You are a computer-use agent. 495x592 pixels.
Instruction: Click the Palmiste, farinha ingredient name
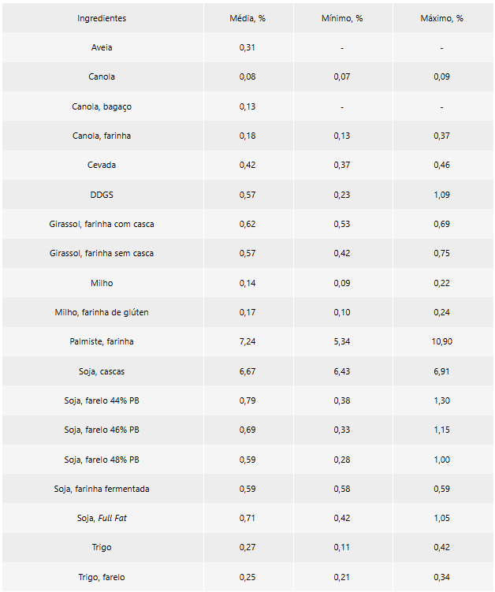[x=102, y=341]
